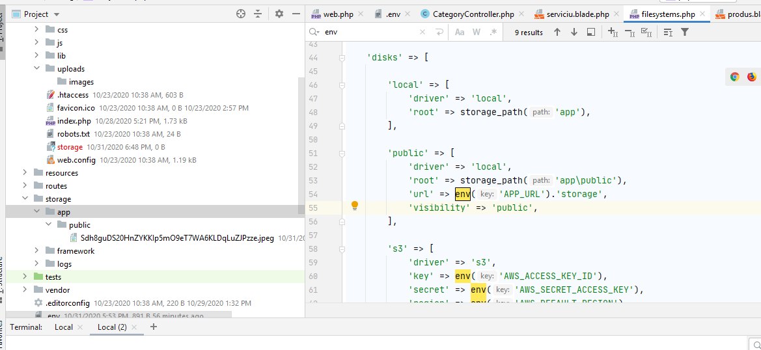Click the find input containing 'env'
Image resolution: width=761 pixels, height=350 pixels.
click(x=371, y=32)
